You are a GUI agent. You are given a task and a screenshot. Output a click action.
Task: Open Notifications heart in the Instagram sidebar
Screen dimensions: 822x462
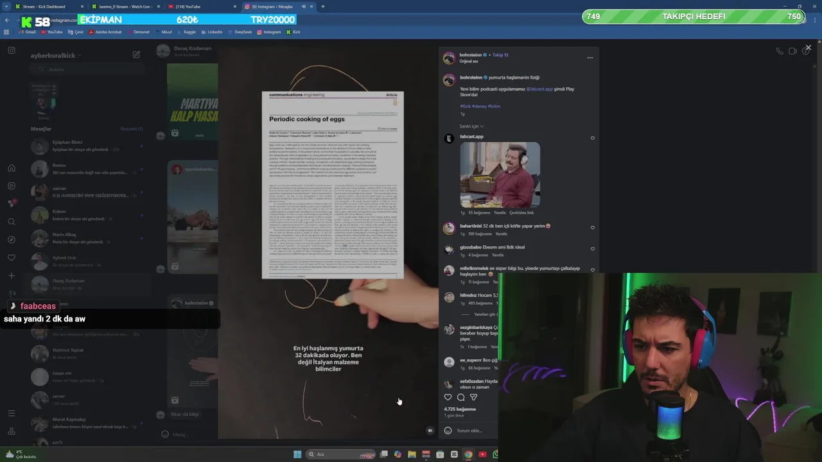[x=12, y=257]
